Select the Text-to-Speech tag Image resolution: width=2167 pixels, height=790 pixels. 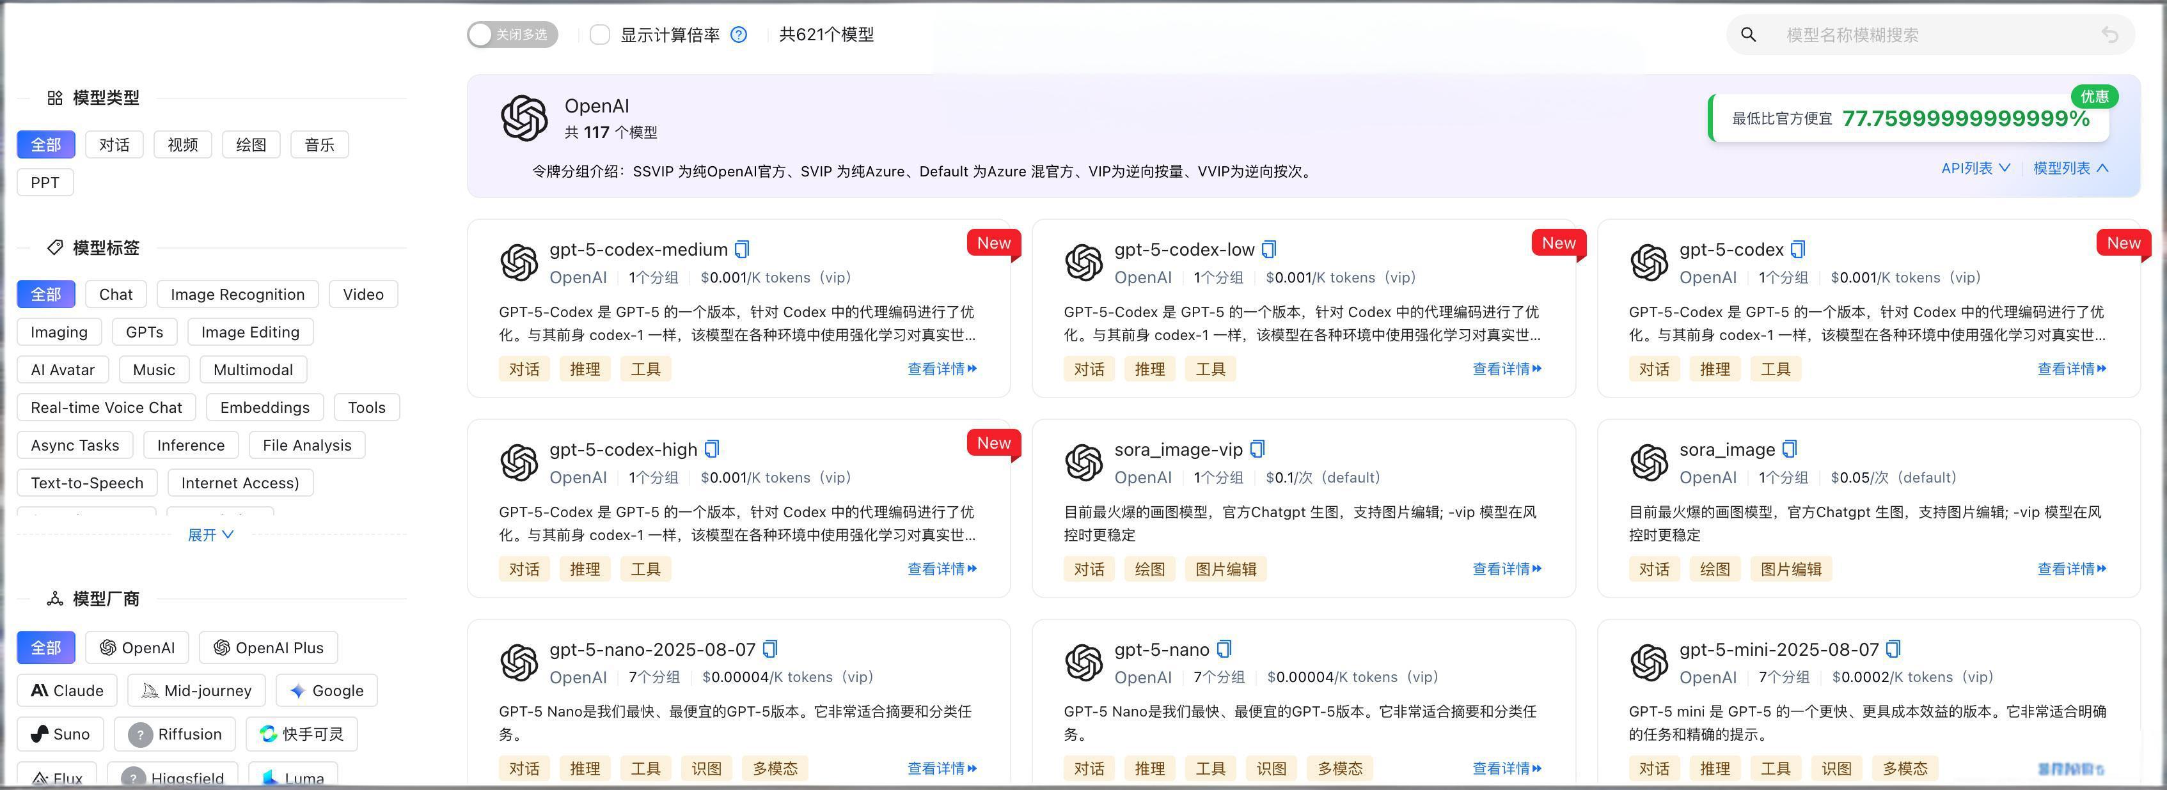click(86, 483)
